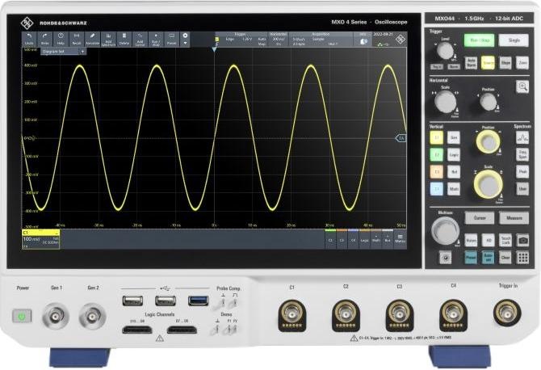Tap the Redo icon in the toolbar

[45, 39]
